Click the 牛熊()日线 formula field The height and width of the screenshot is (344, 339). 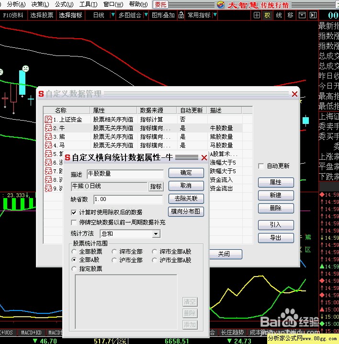point(109,187)
